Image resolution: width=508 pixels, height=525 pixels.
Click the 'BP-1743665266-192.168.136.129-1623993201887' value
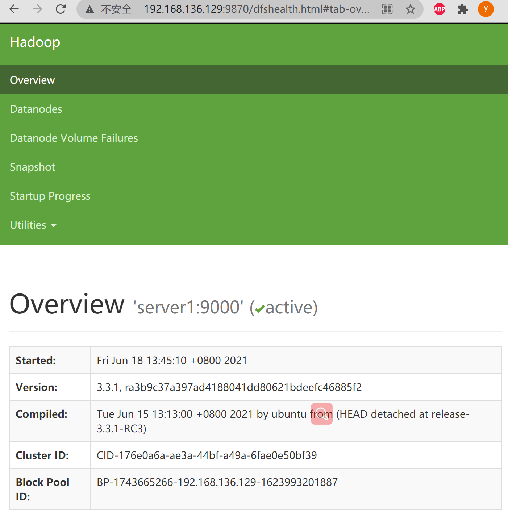[x=217, y=482]
